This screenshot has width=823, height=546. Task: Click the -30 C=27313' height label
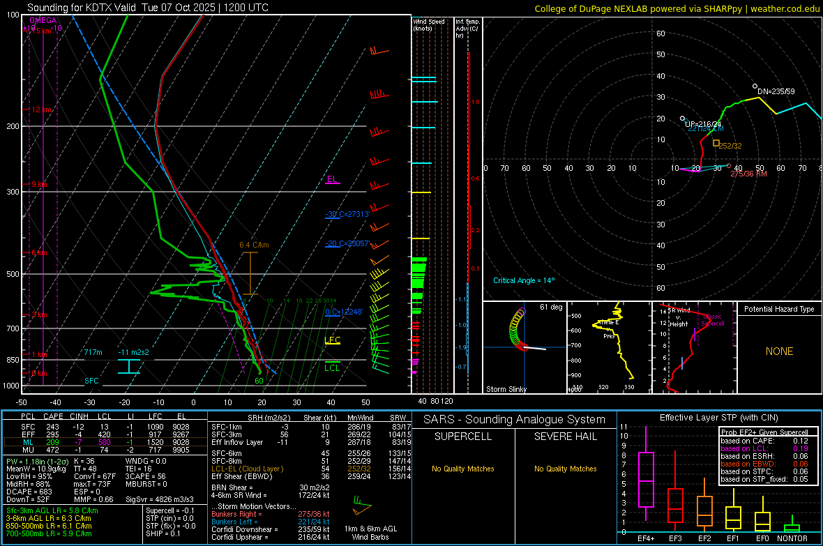347,214
